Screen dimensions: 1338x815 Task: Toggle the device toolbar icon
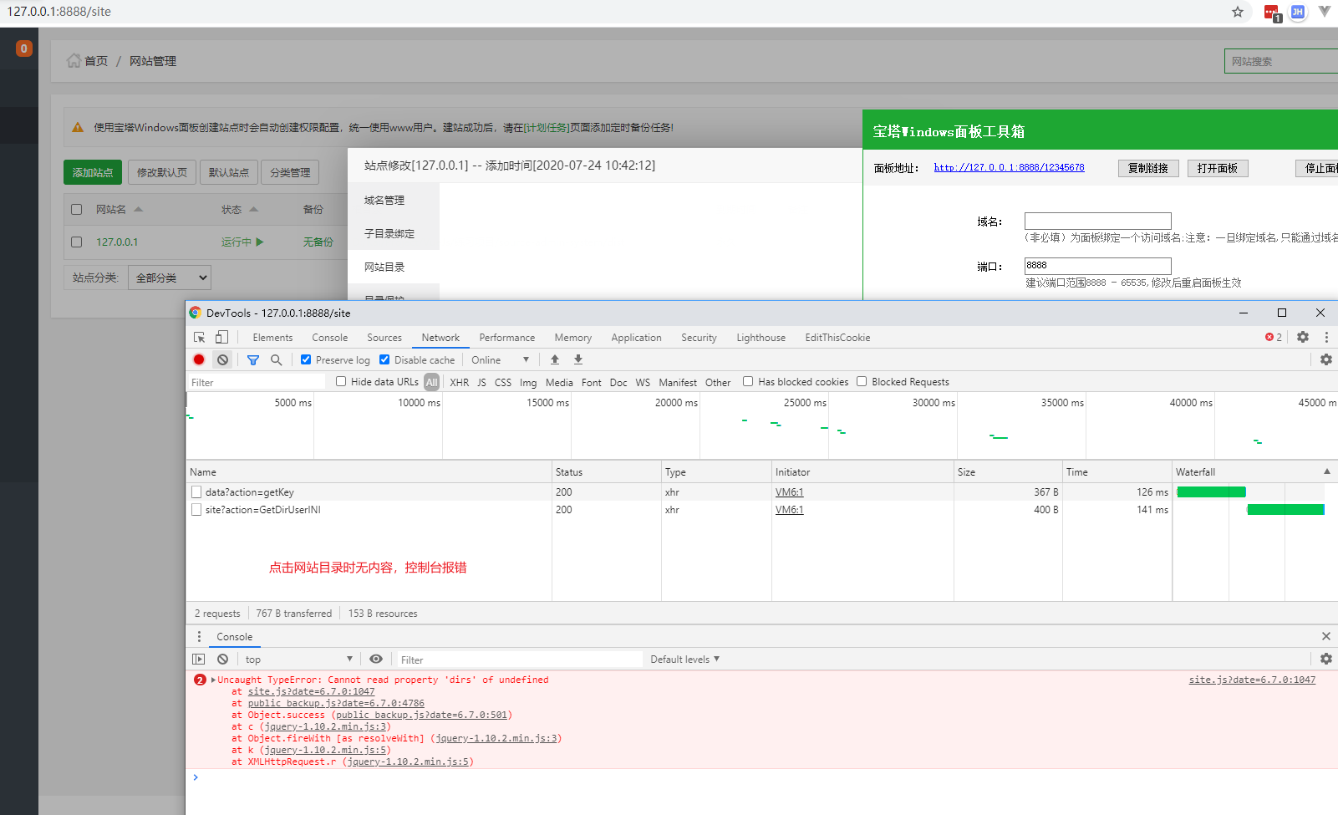(221, 337)
